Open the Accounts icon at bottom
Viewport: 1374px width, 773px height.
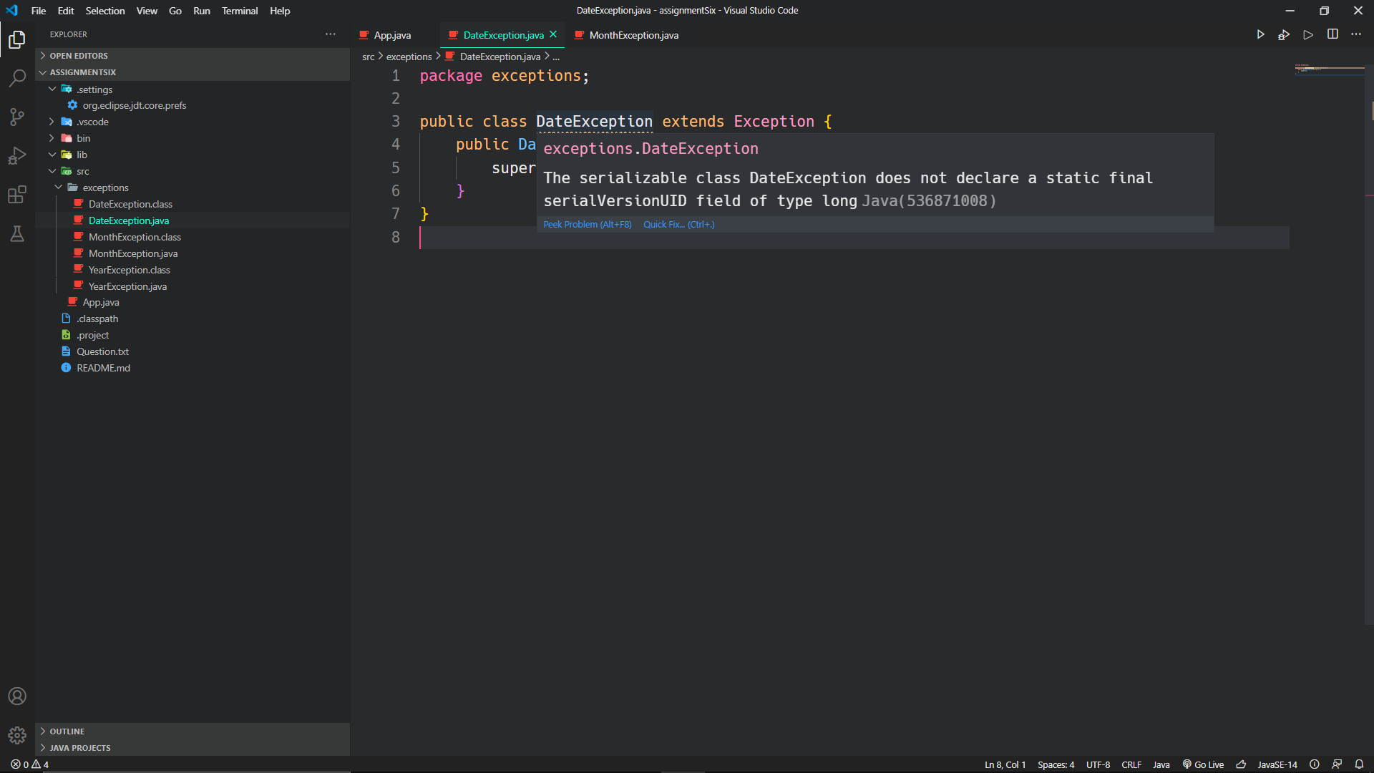coord(16,696)
